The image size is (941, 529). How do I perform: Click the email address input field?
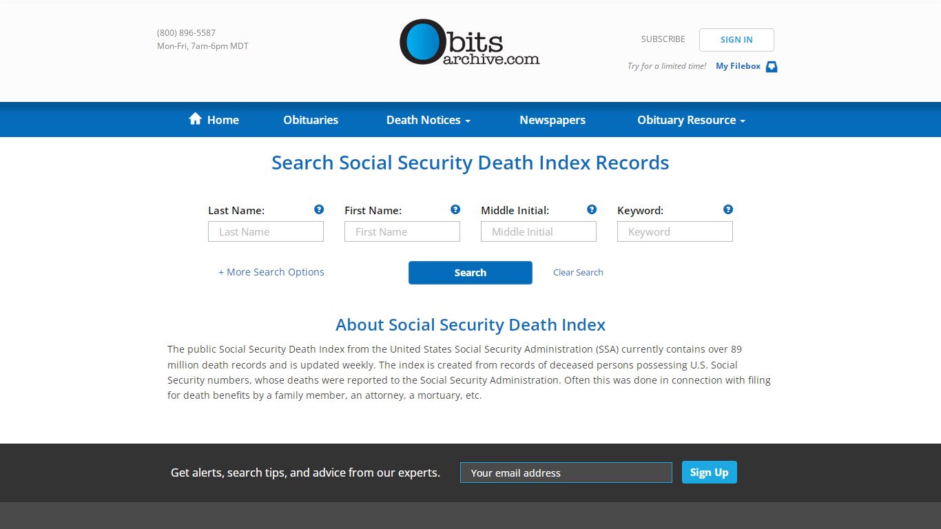coord(566,473)
